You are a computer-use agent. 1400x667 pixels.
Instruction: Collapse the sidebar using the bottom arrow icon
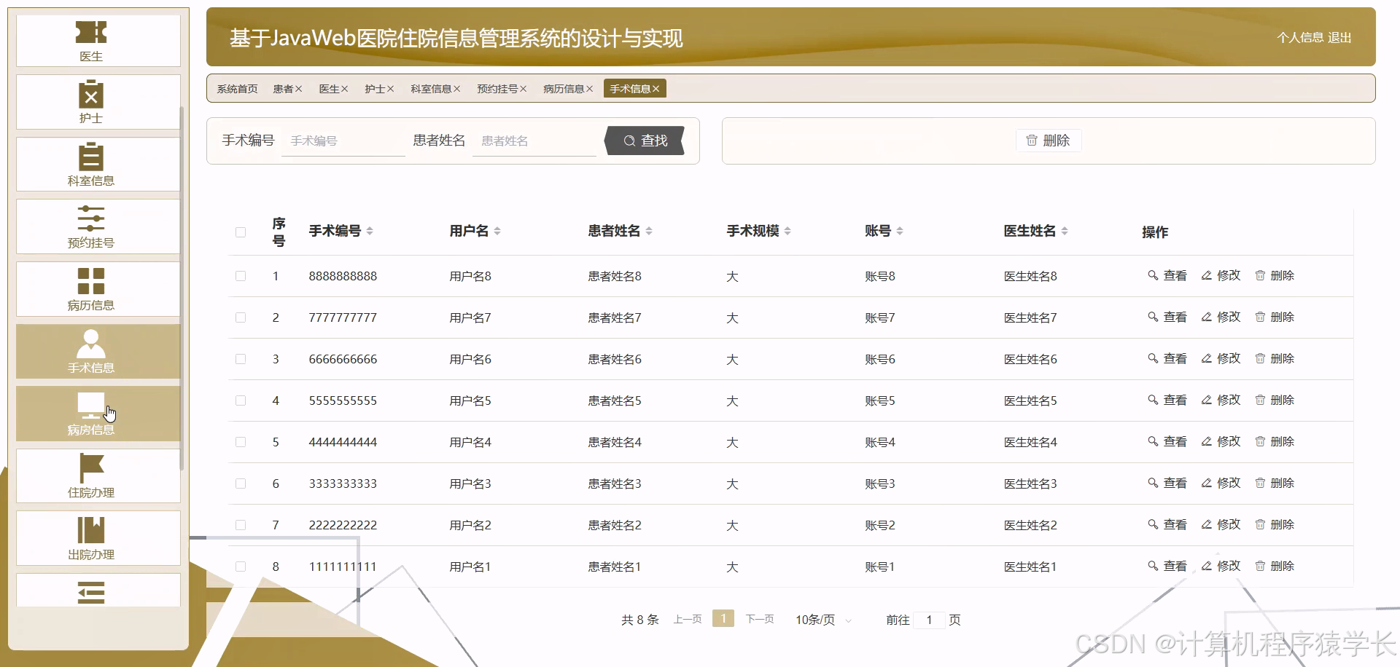pos(90,591)
